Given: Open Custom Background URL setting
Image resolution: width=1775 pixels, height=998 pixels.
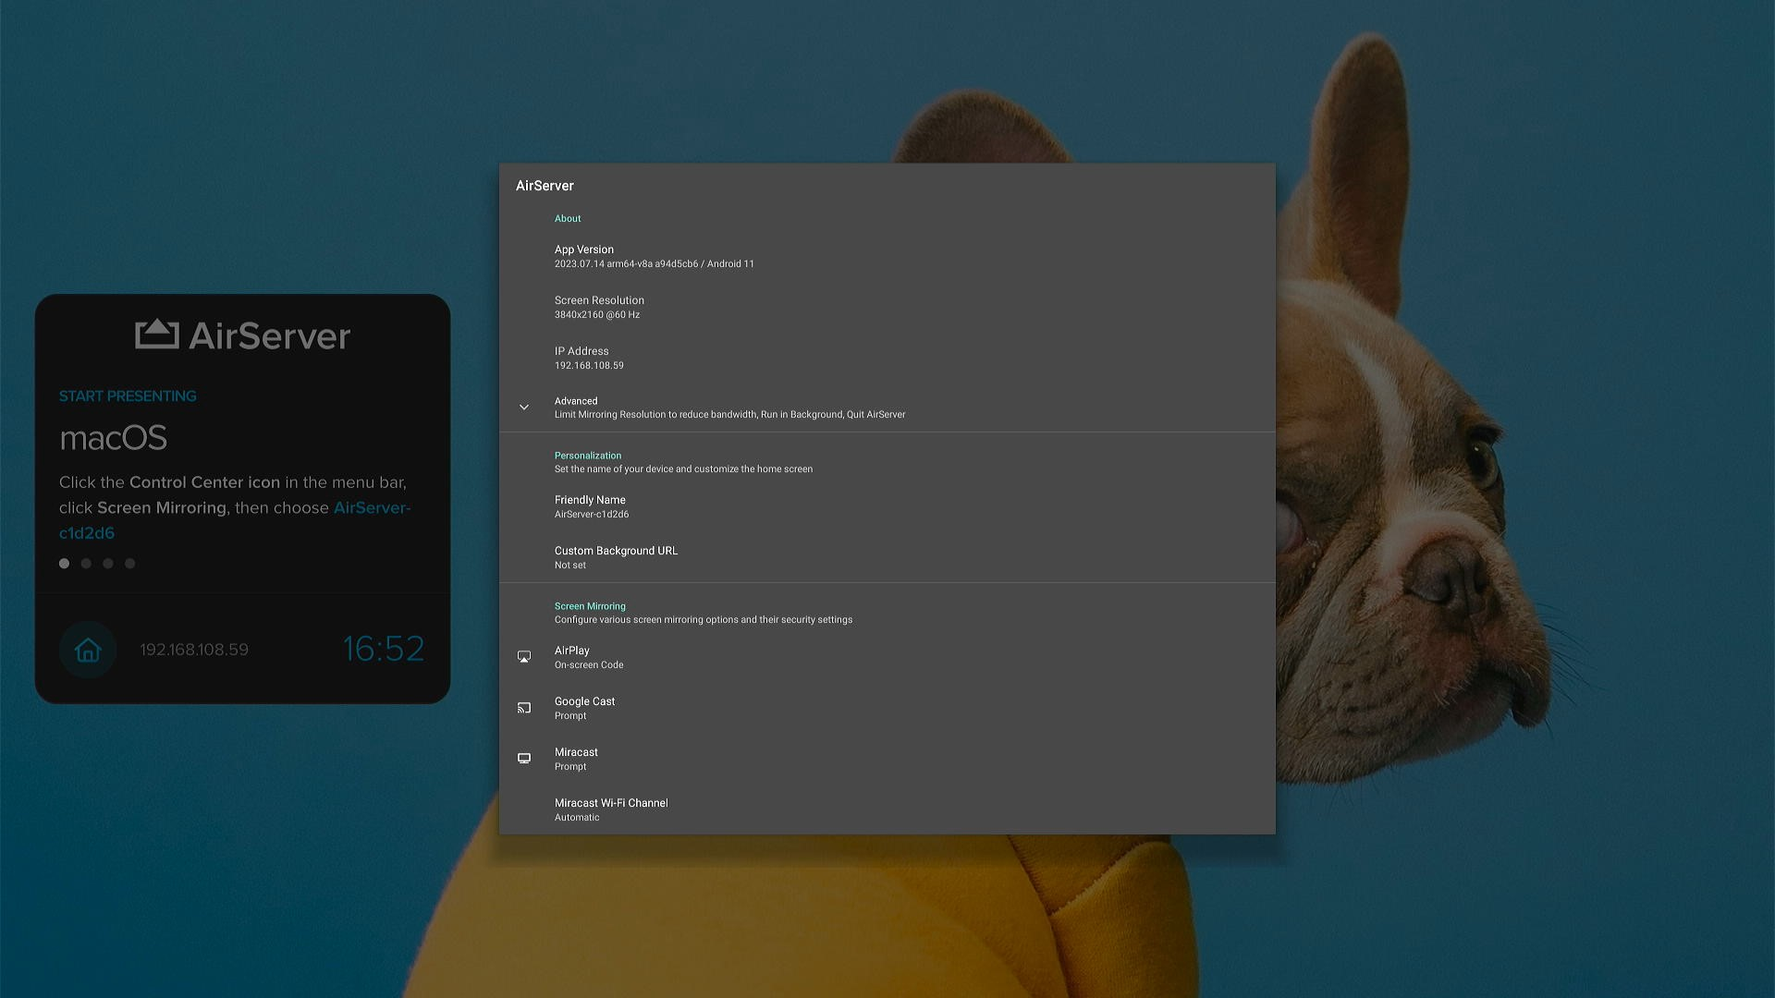Looking at the screenshot, I should click(x=616, y=557).
